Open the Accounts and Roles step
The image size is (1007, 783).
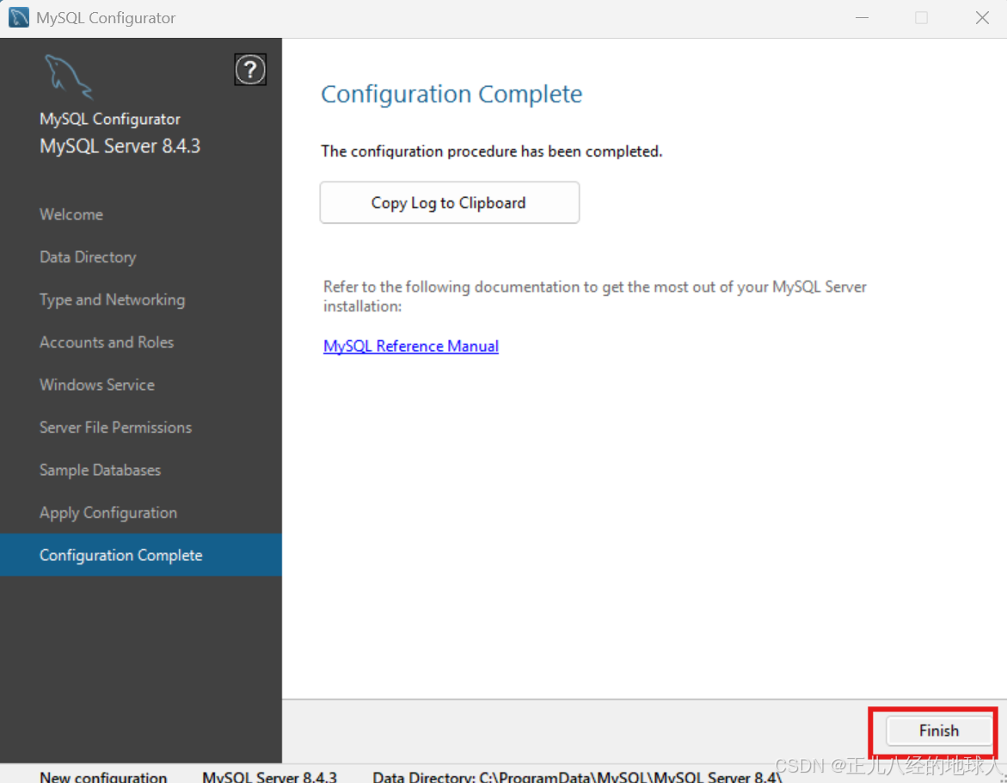pyautogui.click(x=107, y=342)
